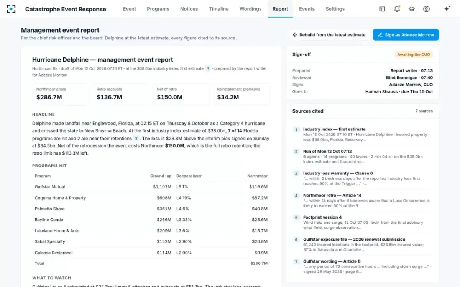Image resolution: width=460 pixels, height=287 pixels.
Task: Click Gulfstar's $1,102M ground-up value
Action: click(162, 187)
